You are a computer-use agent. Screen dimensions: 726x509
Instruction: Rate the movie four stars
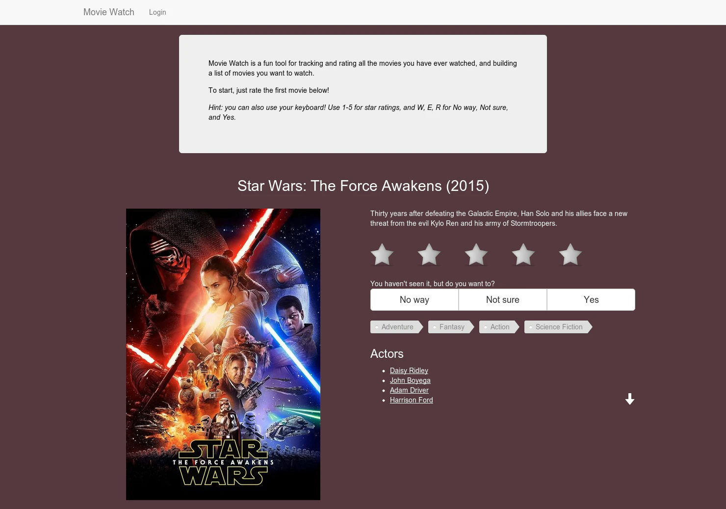[523, 255]
